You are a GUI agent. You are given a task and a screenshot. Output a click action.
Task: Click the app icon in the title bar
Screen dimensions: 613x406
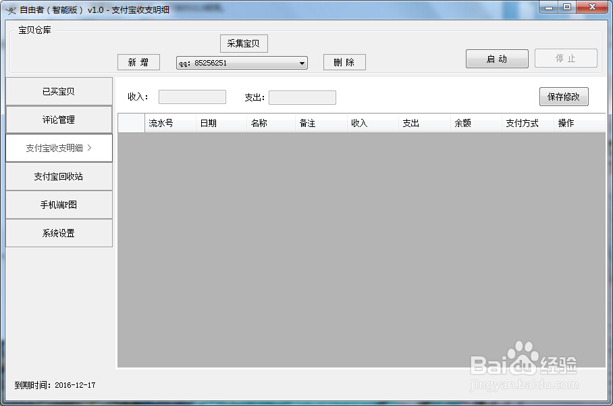(x=12, y=7)
